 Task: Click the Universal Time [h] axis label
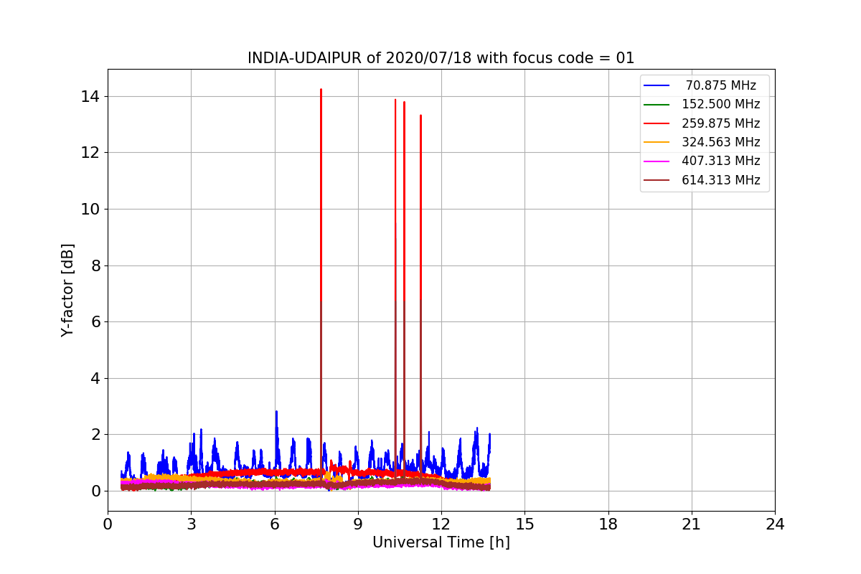(441, 543)
